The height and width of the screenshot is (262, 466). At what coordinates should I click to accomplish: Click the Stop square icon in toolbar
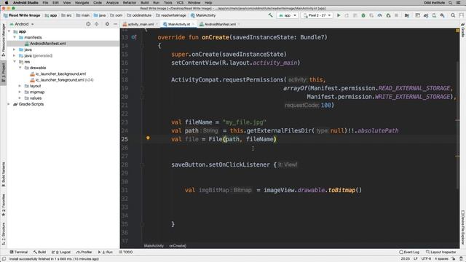pyautogui.click(x=396, y=15)
